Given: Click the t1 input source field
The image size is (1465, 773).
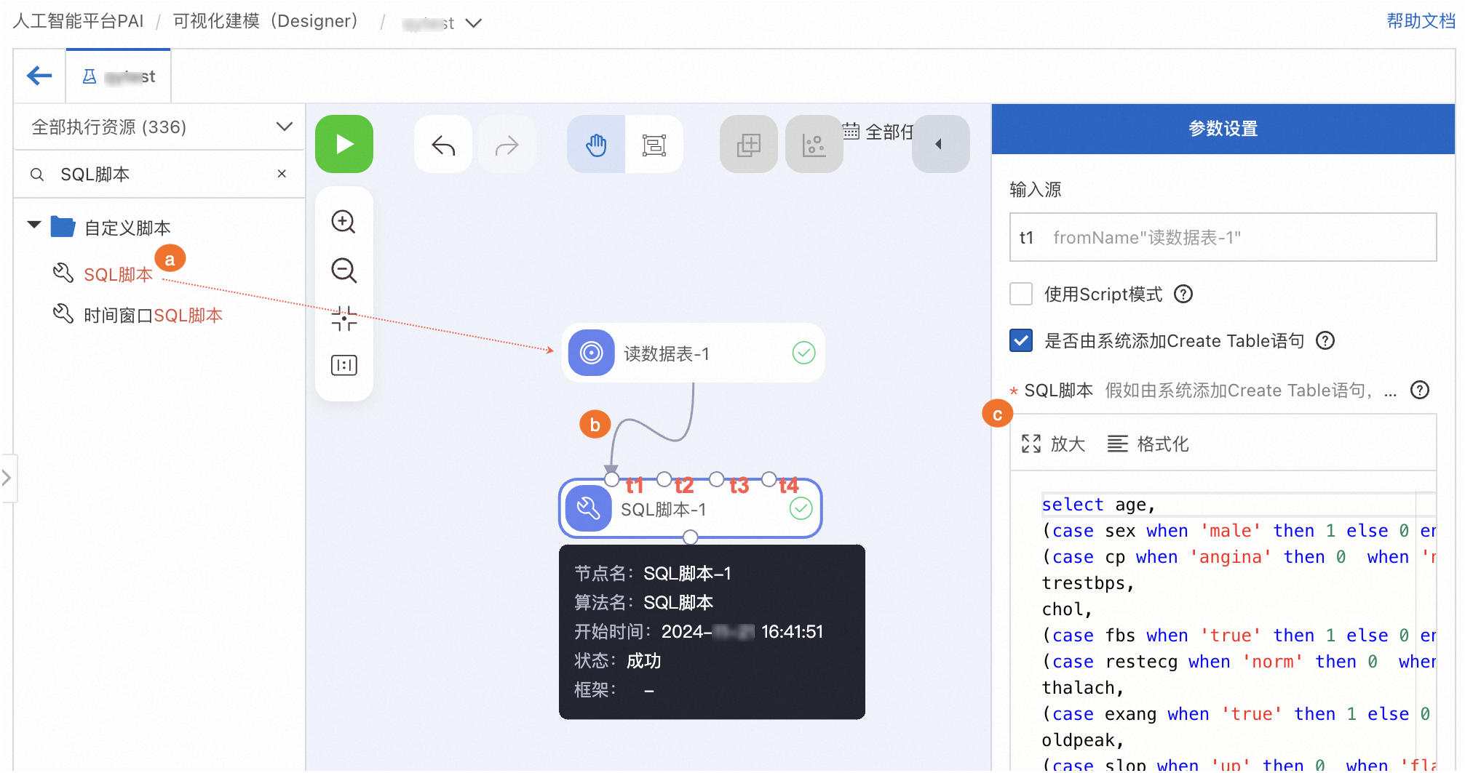Looking at the screenshot, I should pyautogui.click(x=1223, y=237).
